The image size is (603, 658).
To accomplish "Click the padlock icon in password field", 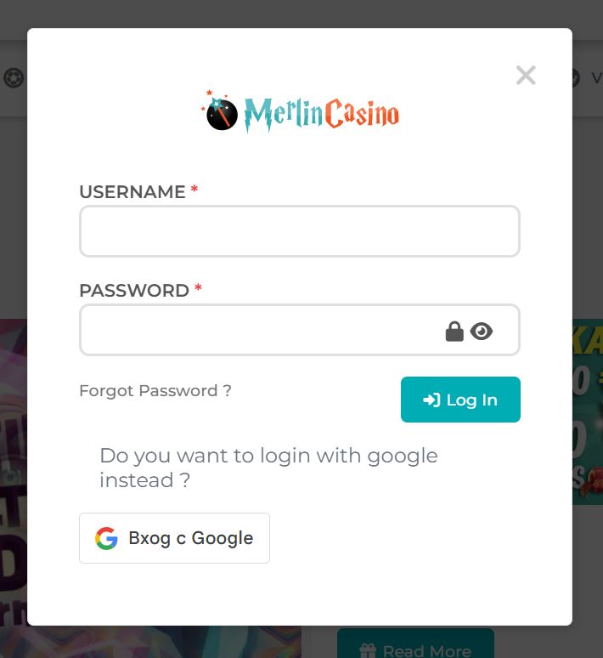I will 454,332.
